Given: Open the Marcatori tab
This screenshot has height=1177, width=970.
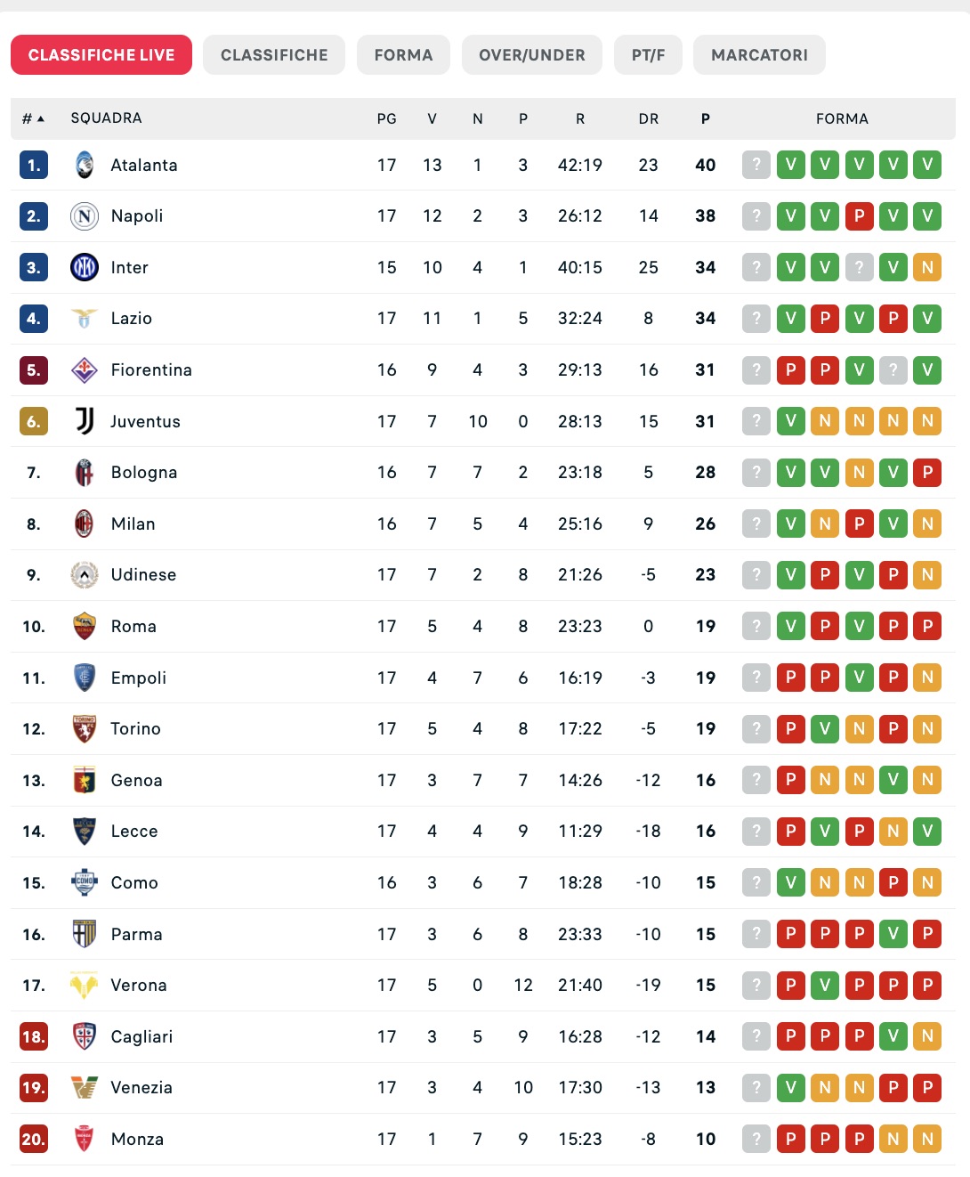Looking at the screenshot, I should click(759, 55).
